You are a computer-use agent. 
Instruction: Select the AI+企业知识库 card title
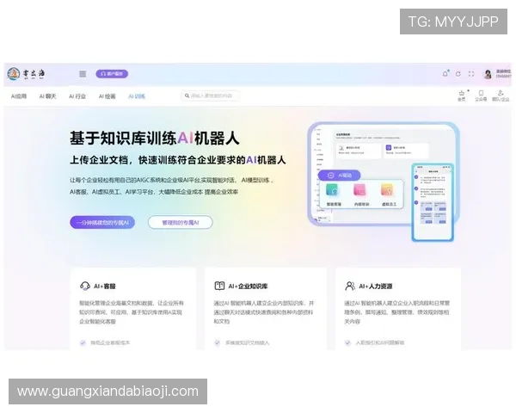(248, 287)
